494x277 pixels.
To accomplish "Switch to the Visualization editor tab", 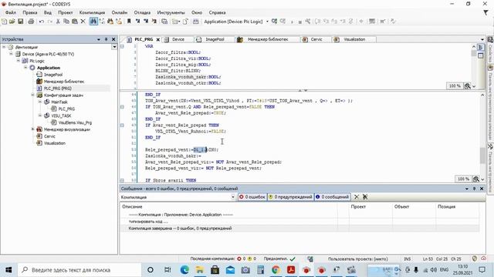I will pyautogui.click(x=354, y=39).
